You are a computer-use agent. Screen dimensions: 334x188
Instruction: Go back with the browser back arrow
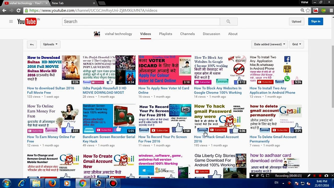(x=4, y=10)
